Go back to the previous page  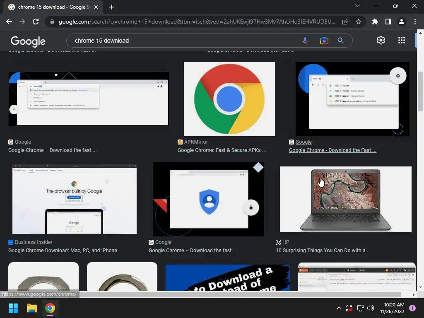9,22
